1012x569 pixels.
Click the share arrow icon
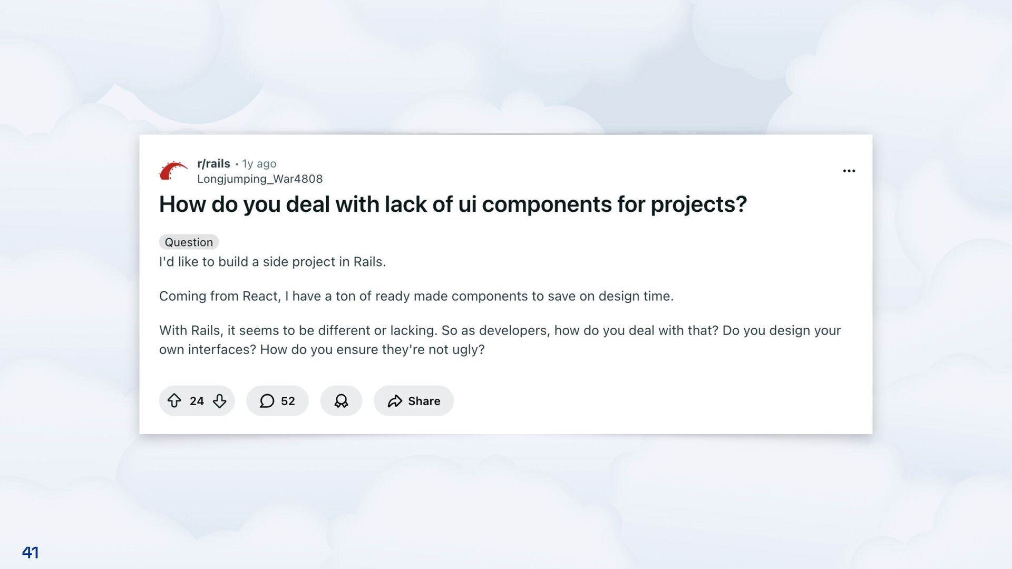pyautogui.click(x=395, y=401)
